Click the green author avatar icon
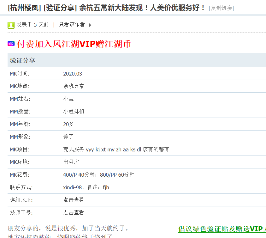This screenshot has height=238, width=266. point(11,25)
